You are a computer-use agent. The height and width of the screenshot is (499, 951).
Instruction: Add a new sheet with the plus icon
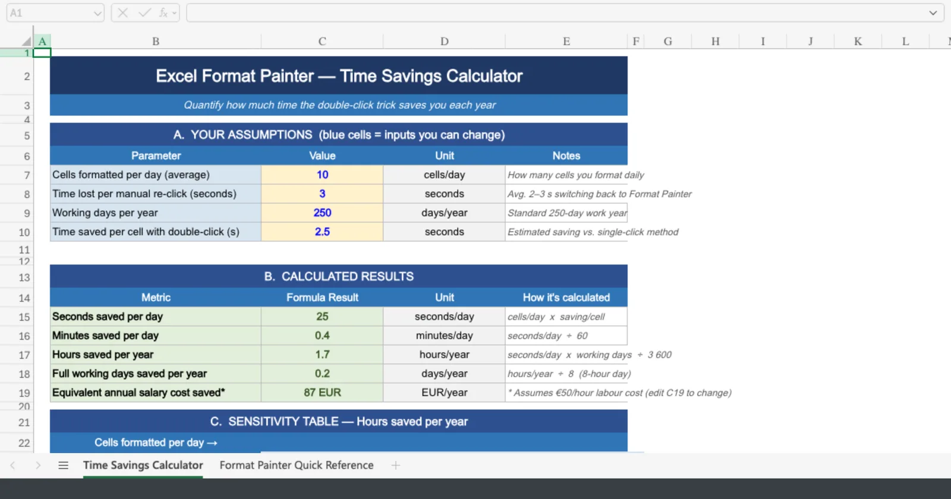396,466
